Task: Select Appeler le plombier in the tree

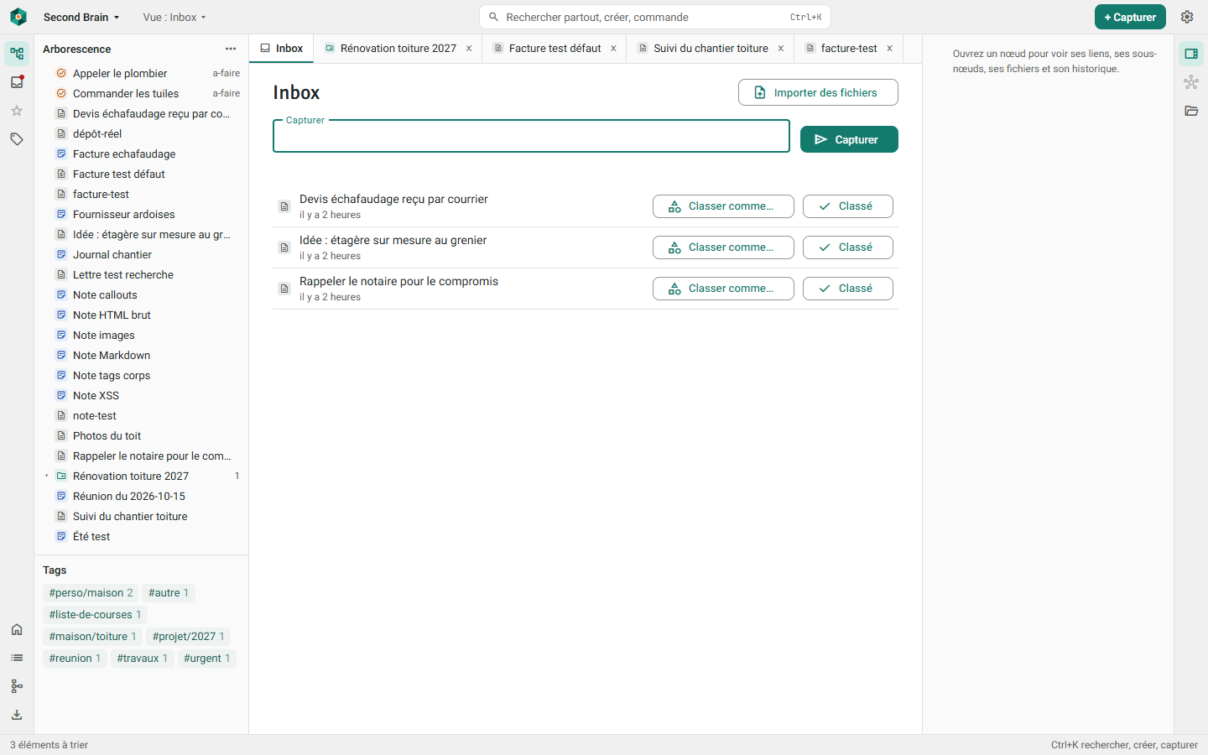Action: click(141, 73)
